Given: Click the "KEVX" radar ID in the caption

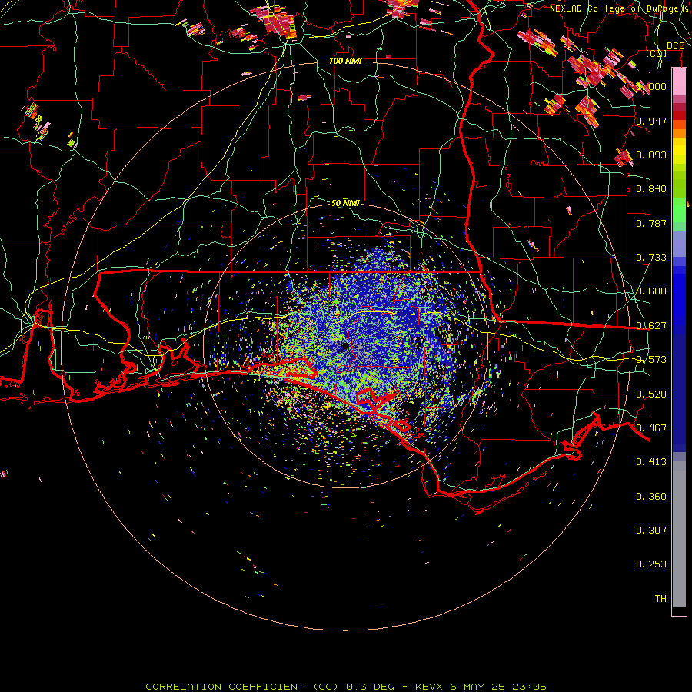Looking at the screenshot, I should (429, 687).
